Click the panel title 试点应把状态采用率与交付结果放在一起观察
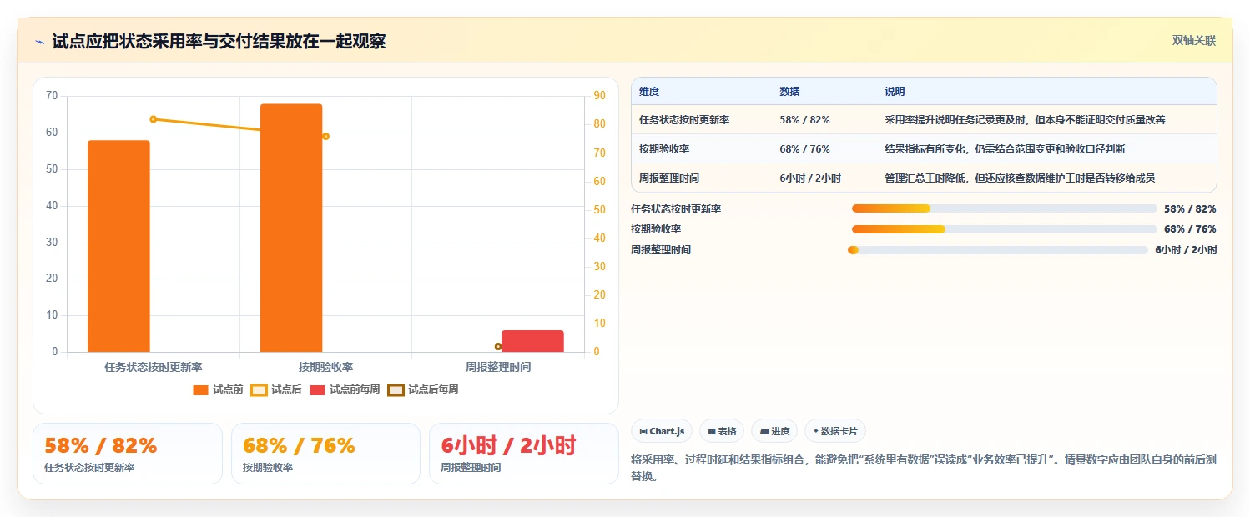The height and width of the screenshot is (517, 1250). pos(219,42)
